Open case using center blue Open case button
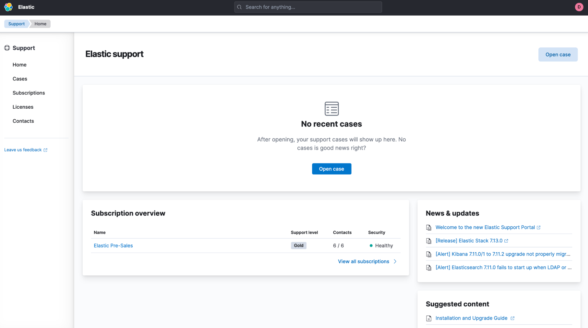588x328 pixels. pyautogui.click(x=331, y=169)
